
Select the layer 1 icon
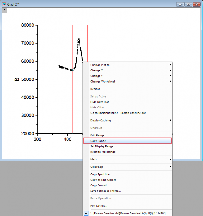[x=5, y=10]
